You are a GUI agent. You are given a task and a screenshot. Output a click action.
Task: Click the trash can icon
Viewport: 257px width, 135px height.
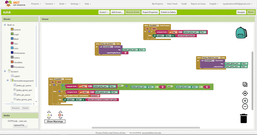pos(244,119)
